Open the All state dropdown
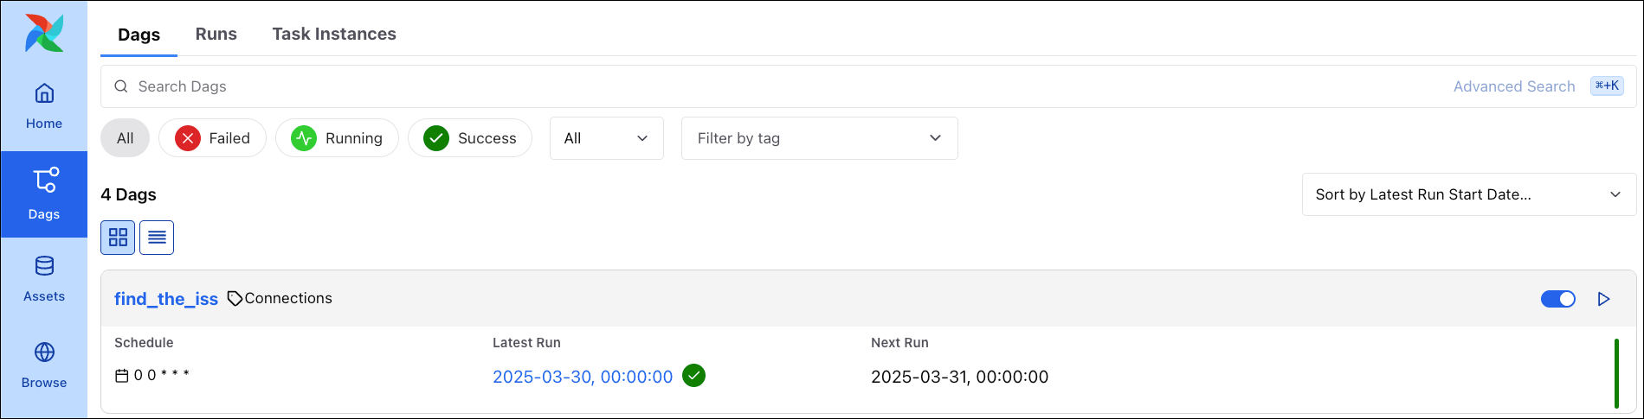 click(x=606, y=138)
